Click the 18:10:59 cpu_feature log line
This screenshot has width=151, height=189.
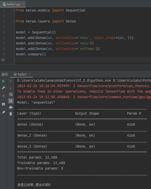point(84,86)
